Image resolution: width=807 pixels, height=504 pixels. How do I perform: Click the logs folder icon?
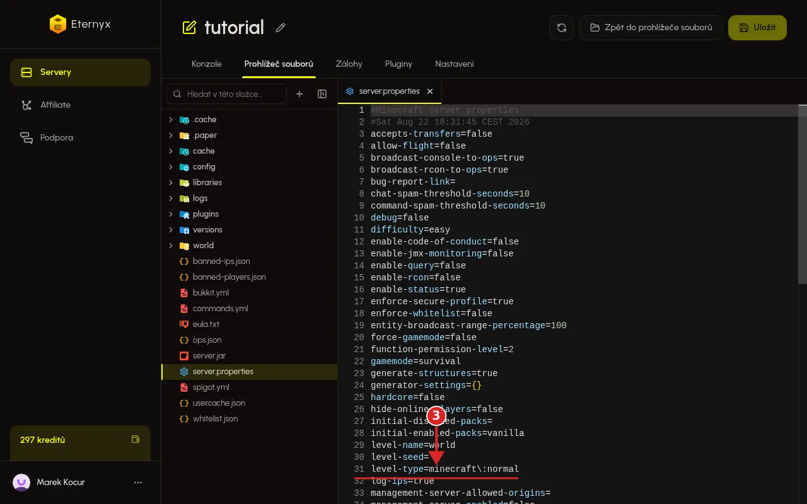[x=184, y=198]
